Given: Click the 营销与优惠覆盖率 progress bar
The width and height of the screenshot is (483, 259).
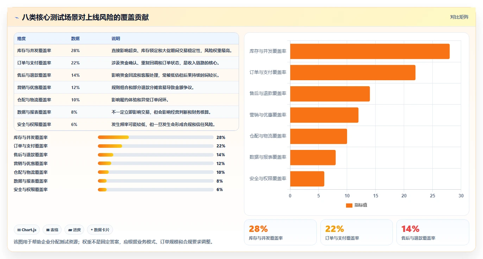Looking at the screenshot, I should coord(156,163).
